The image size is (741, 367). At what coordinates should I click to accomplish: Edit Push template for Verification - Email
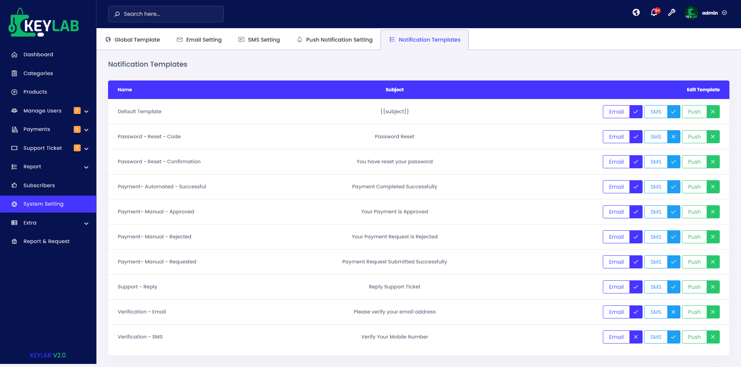694,312
